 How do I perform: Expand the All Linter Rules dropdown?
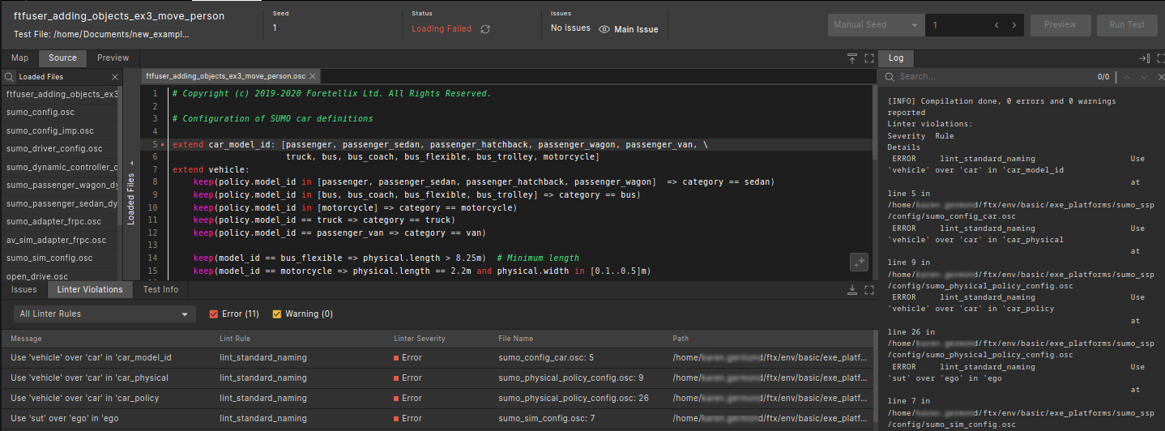click(x=105, y=314)
